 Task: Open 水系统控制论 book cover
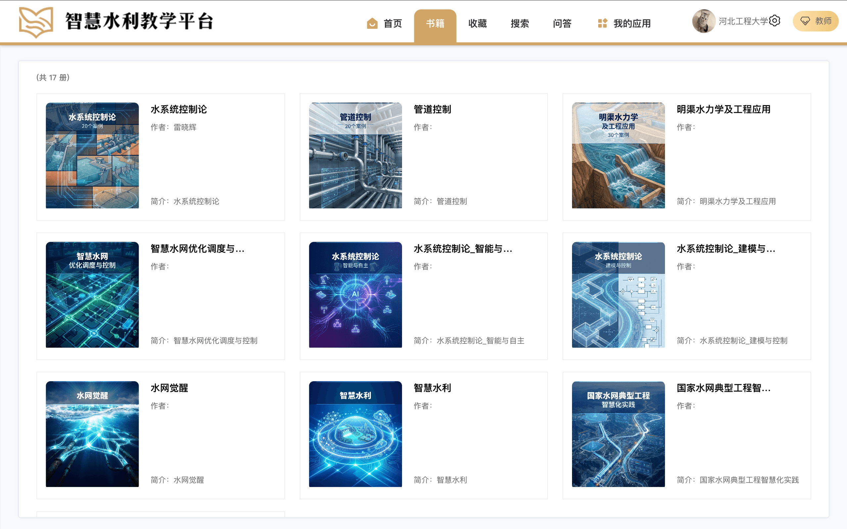point(92,155)
